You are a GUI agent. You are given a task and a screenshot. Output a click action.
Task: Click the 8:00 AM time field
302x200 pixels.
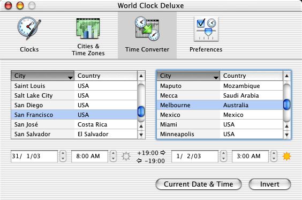(89, 156)
